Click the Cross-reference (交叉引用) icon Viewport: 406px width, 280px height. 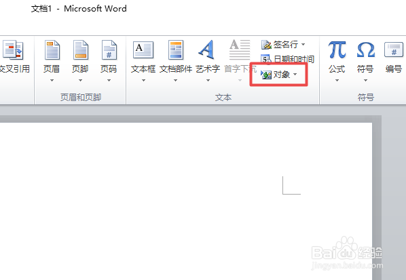pyautogui.click(x=13, y=49)
